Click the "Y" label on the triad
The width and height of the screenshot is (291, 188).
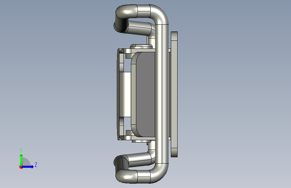tap(21, 150)
